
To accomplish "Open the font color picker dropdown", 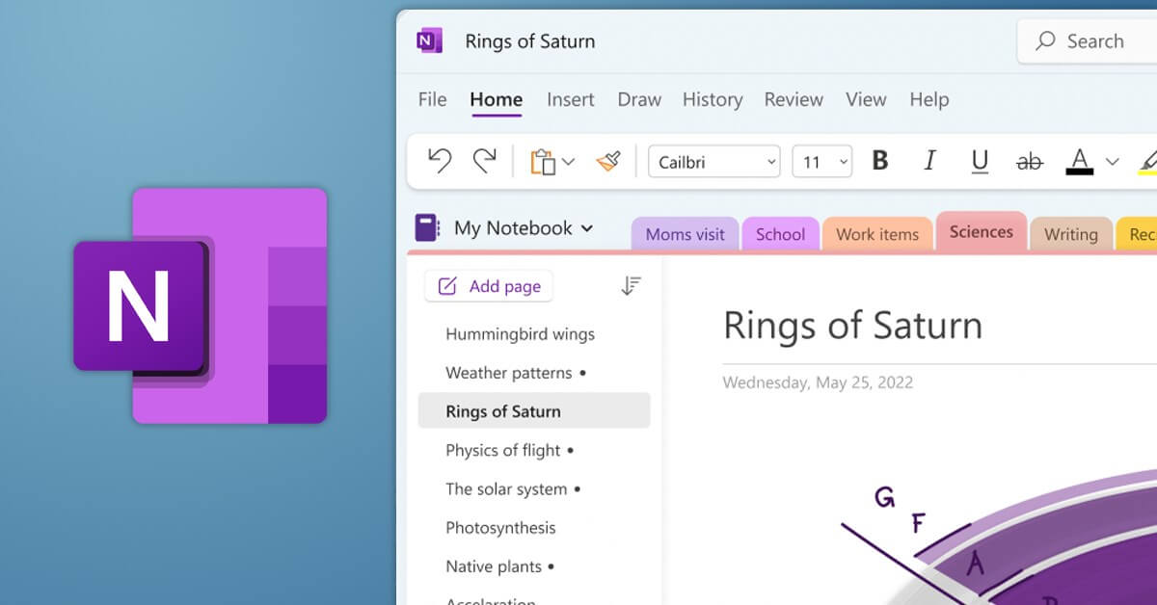I will tap(1112, 161).
